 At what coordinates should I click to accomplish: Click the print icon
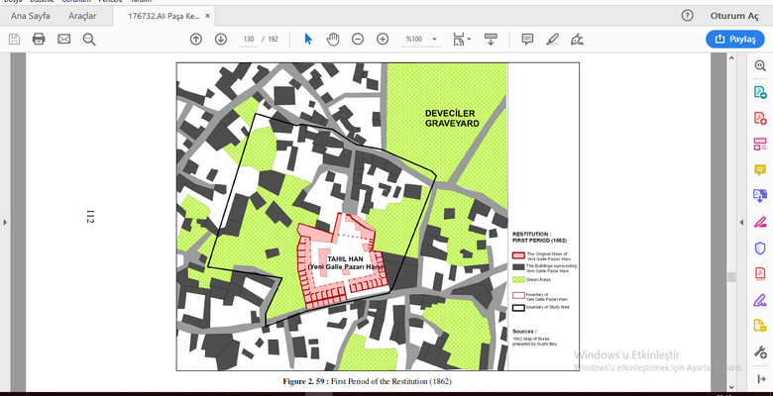click(39, 39)
